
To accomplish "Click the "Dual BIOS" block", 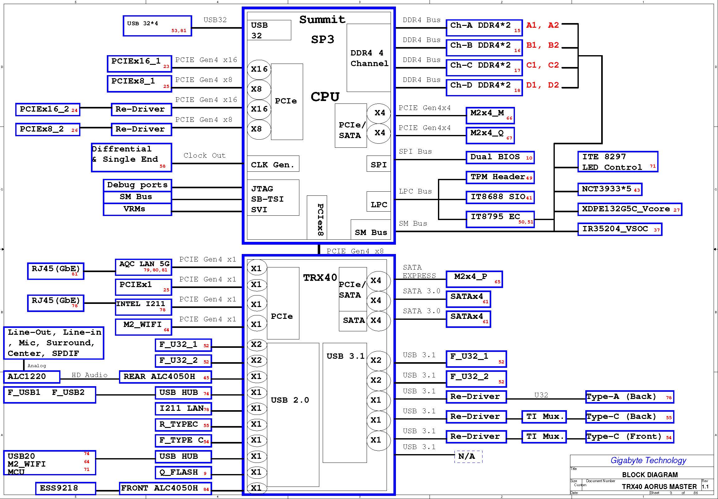I will [500, 158].
